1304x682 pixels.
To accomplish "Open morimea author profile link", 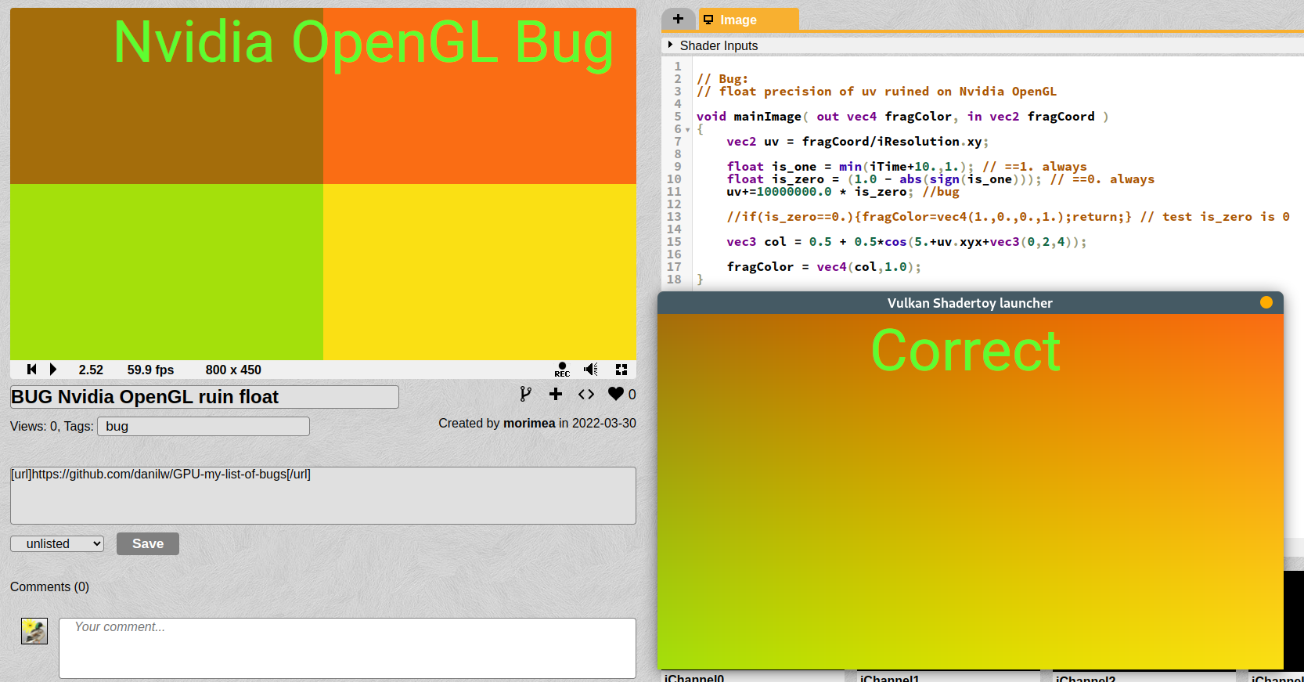I will point(529,423).
